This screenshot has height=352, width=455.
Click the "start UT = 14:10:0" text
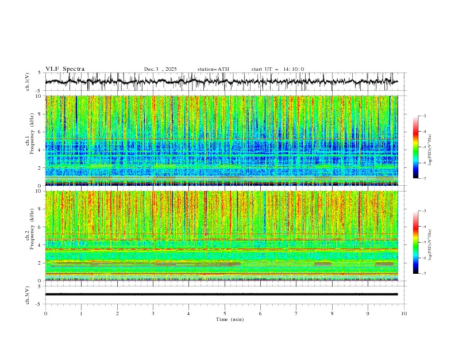pos(277,69)
